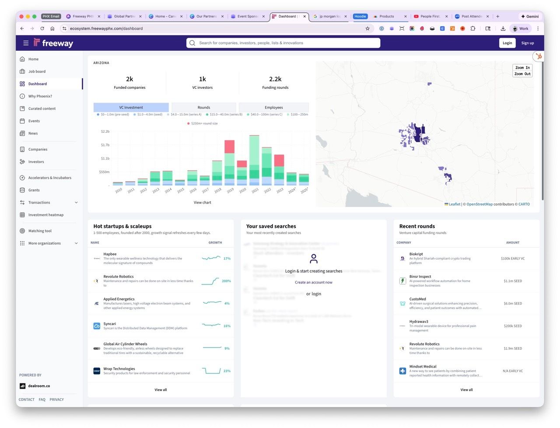Click the View chart link
The image size is (560, 428).
[x=203, y=203]
